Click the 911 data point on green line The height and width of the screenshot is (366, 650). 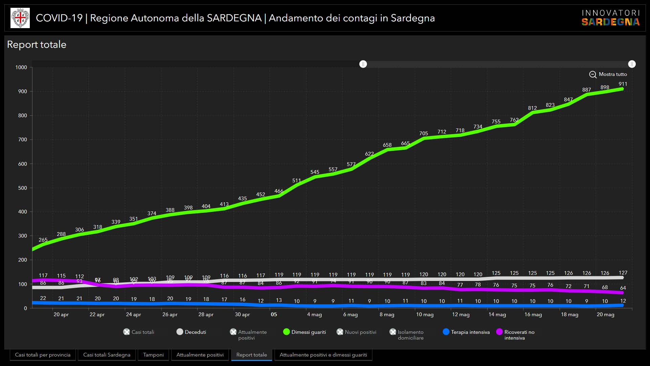click(x=622, y=89)
